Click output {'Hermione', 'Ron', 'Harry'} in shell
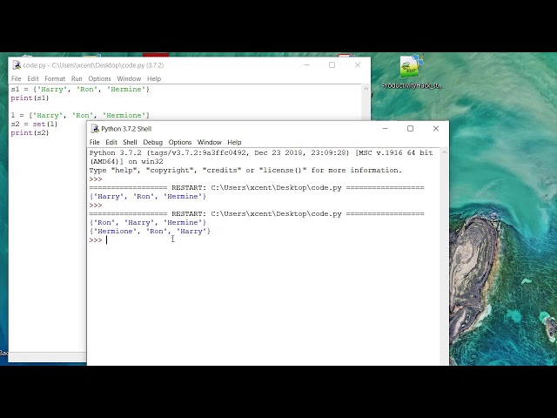The width and height of the screenshot is (557, 418). pyautogui.click(x=150, y=231)
